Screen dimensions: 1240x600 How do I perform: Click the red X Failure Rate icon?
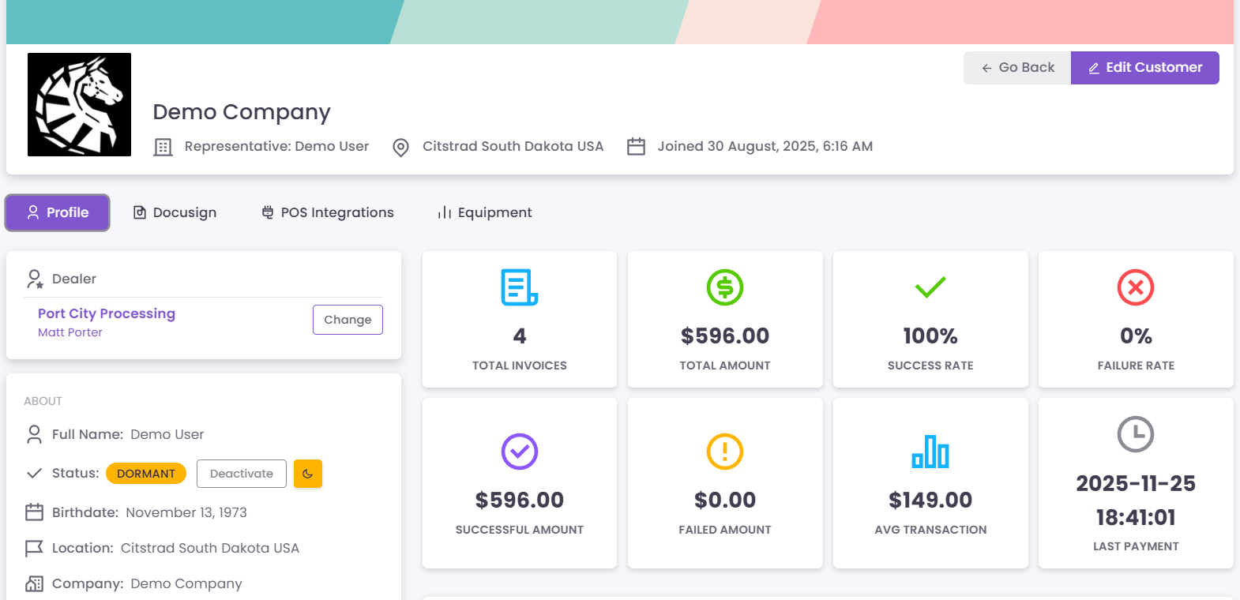(1135, 287)
